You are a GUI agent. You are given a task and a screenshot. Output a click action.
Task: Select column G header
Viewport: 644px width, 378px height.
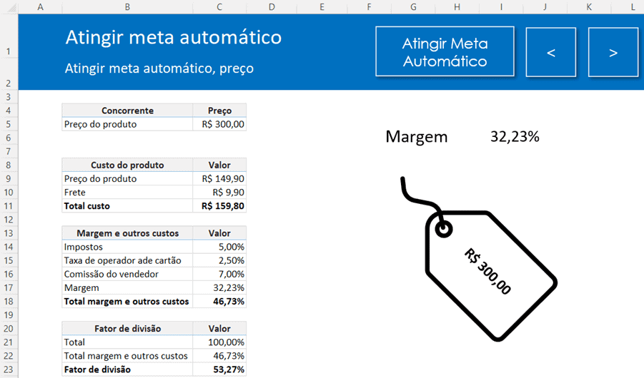point(413,6)
